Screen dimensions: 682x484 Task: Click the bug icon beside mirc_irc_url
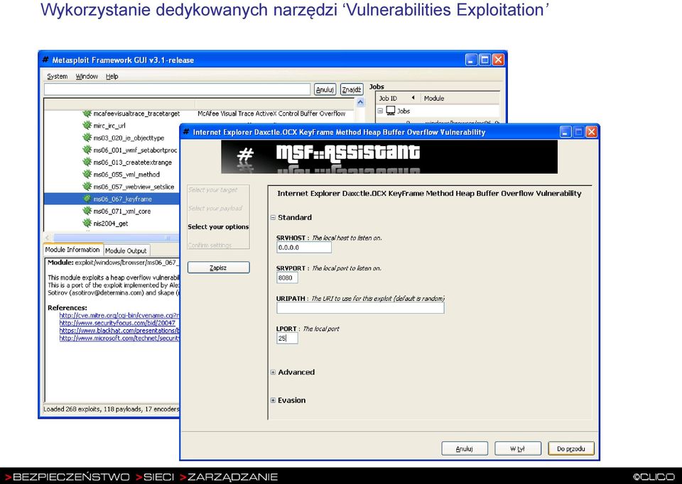pyautogui.click(x=87, y=126)
